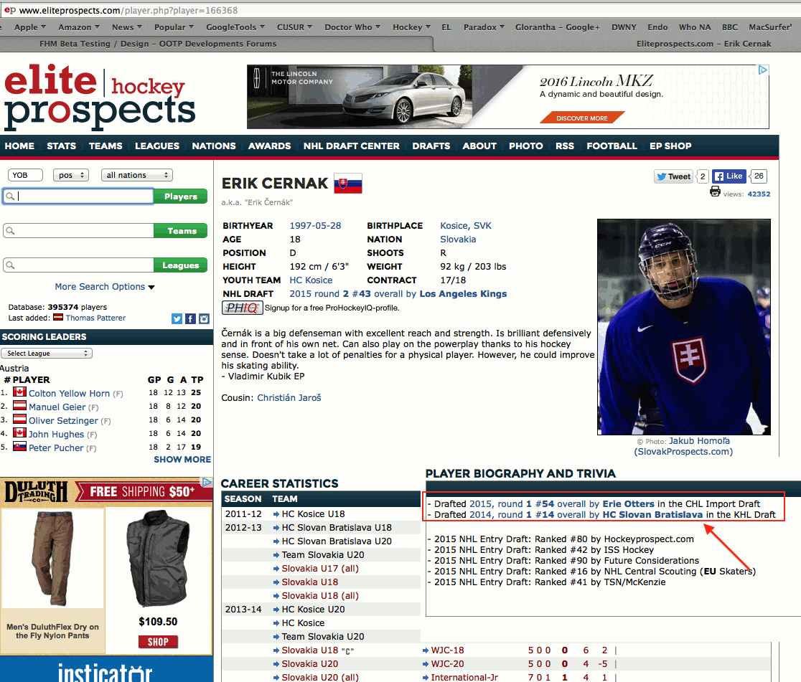Click the YOB input field

26,175
